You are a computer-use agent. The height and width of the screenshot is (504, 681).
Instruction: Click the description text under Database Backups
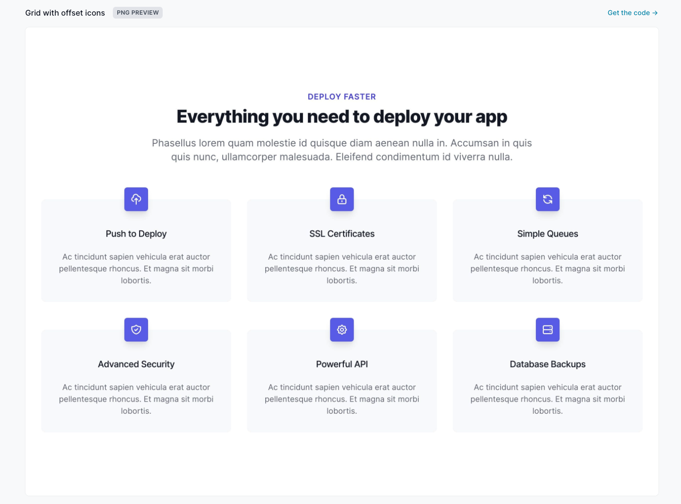547,399
